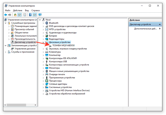This screenshot has height=115, width=166.
Task: Click the Производительность icon in left tree
Action: [12, 39]
